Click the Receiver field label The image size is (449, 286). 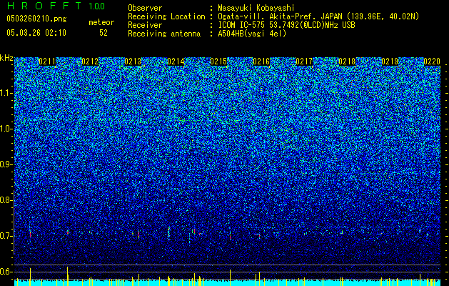point(145,25)
